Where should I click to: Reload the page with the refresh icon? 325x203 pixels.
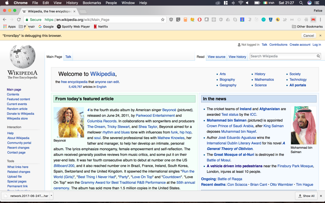[x=19, y=20]
